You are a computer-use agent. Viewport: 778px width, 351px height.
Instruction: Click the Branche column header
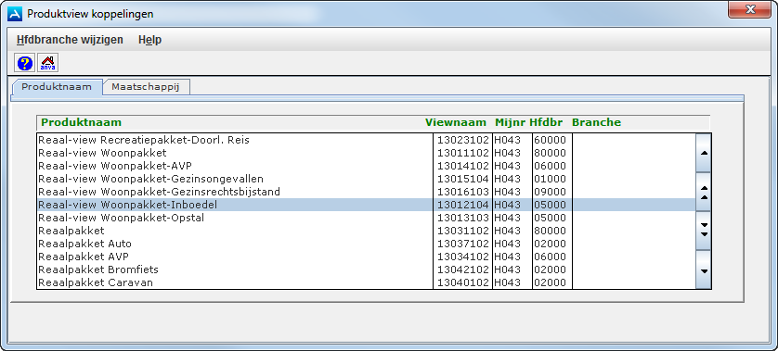click(x=596, y=122)
